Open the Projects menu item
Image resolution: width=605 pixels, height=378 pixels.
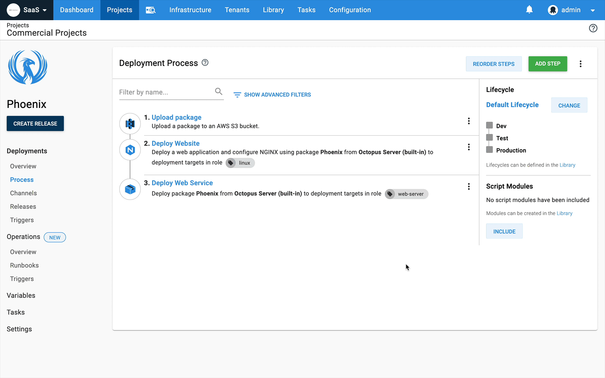click(x=120, y=10)
